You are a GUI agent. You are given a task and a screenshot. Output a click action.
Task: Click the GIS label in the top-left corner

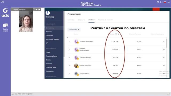[2, 2]
